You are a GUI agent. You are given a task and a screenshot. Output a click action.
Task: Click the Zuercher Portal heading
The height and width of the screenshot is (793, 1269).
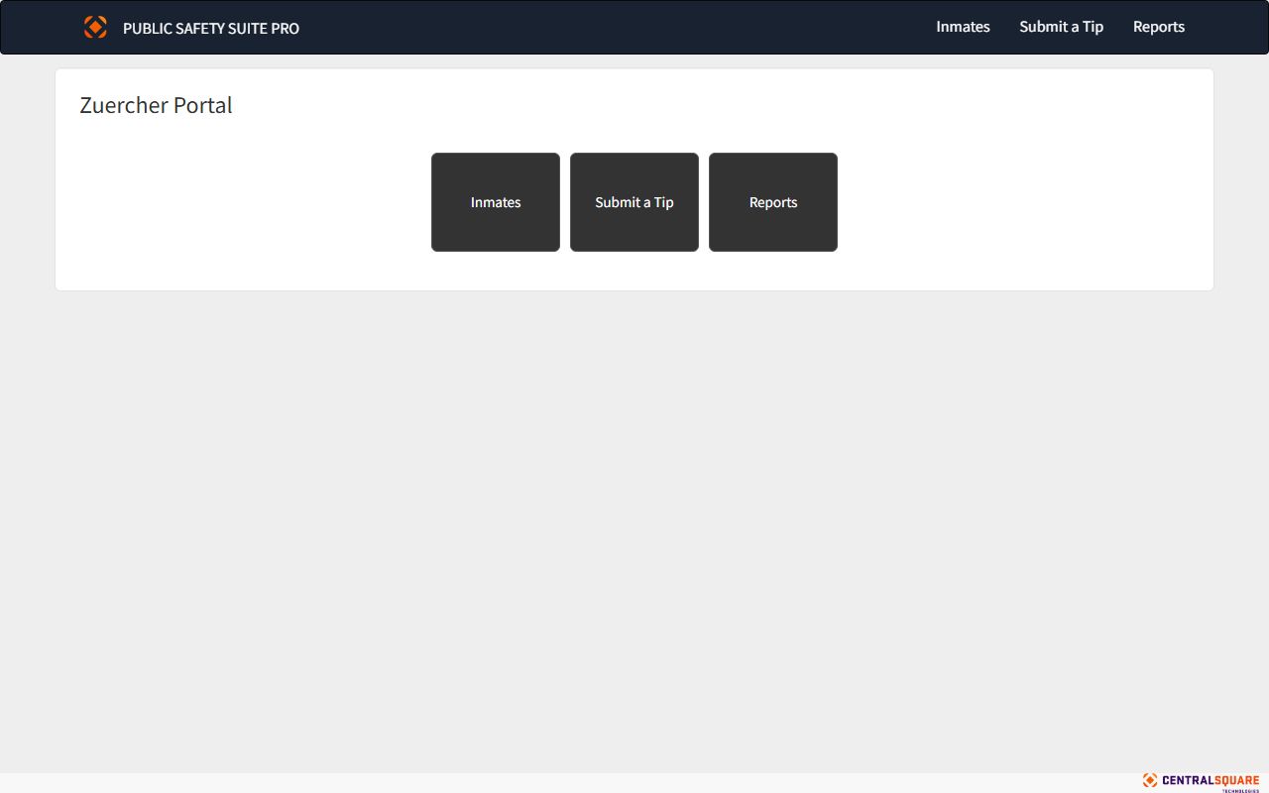click(x=156, y=105)
